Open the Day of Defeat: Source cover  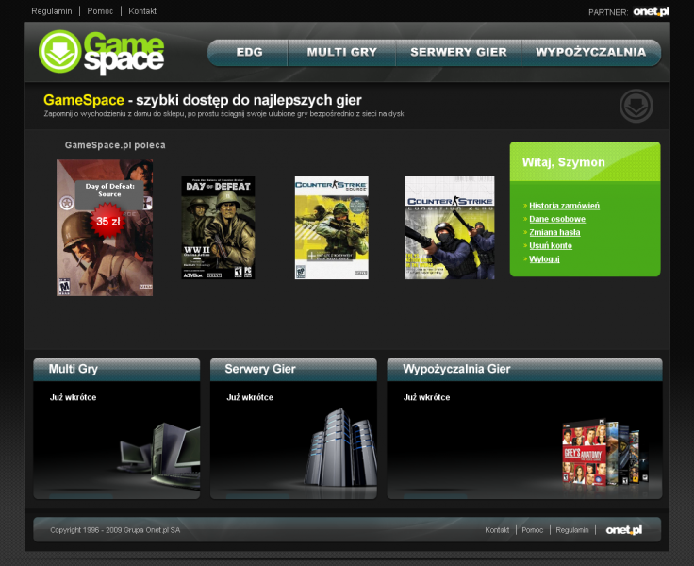[x=105, y=227]
